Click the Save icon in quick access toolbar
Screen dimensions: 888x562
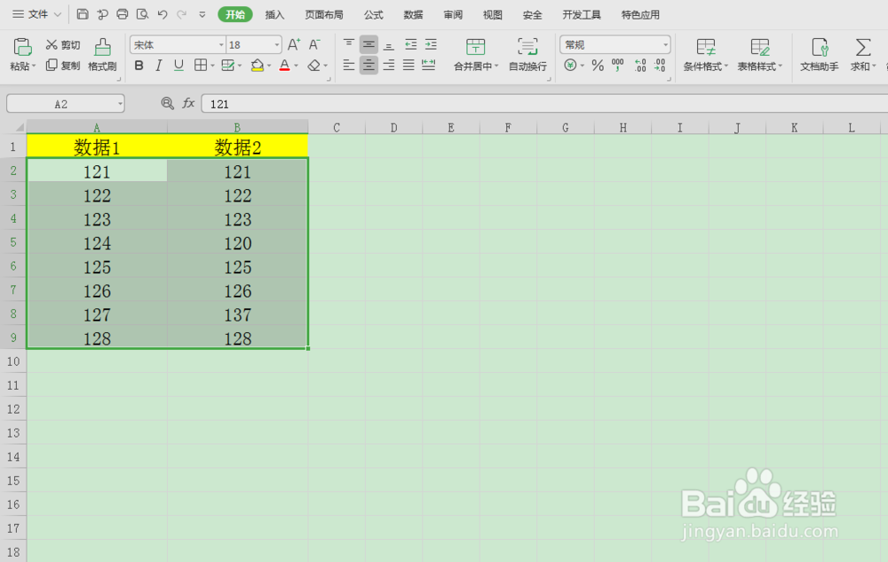[x=83, y=14]
